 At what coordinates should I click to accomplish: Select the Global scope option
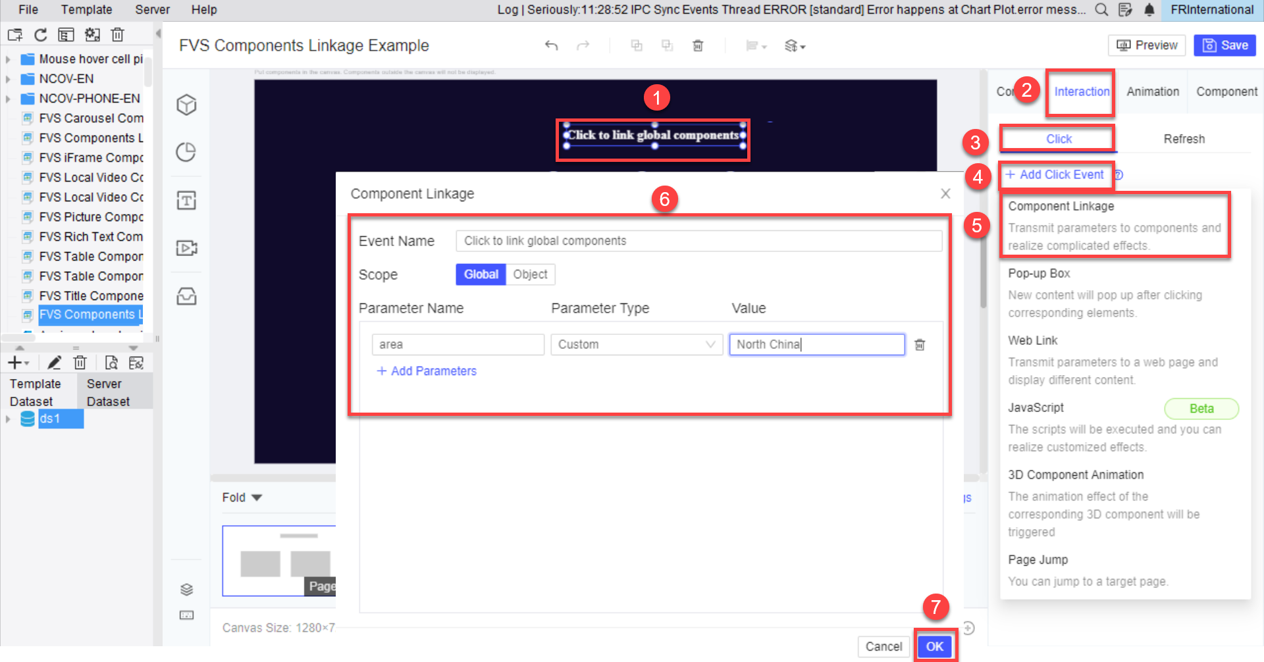click(480, 274)
